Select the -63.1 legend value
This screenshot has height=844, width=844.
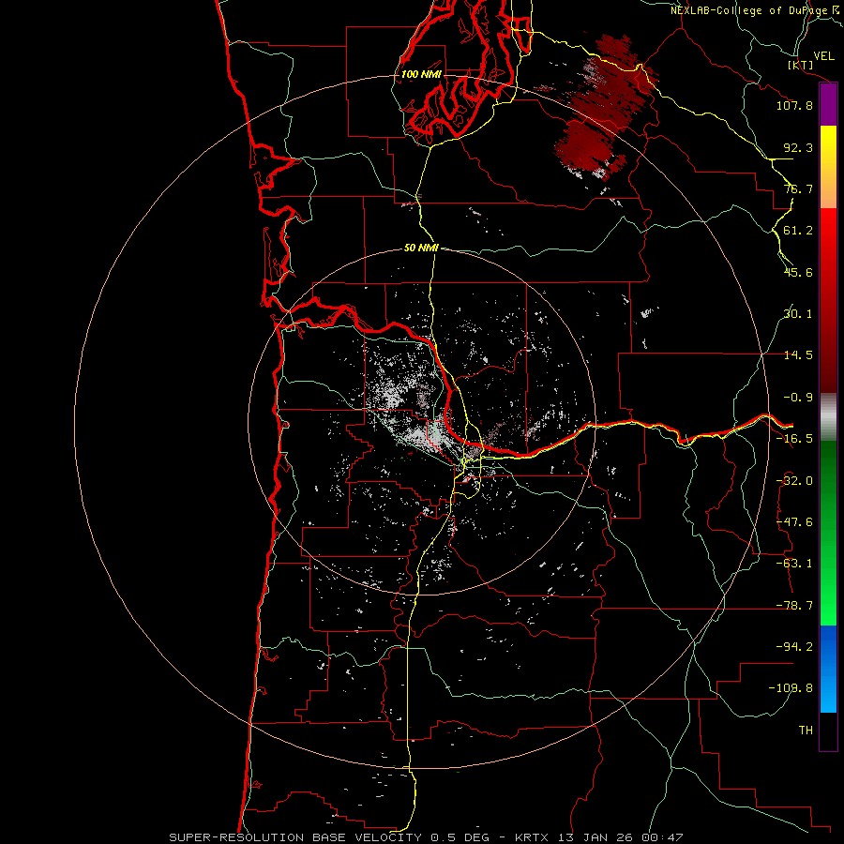(794, 564)
